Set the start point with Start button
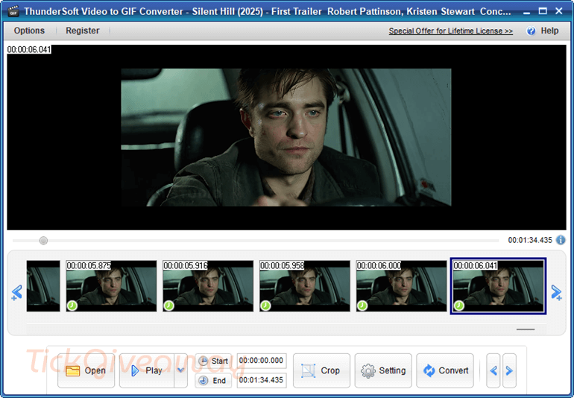Viewport: 574px width, 398px height. click(213, 361)
